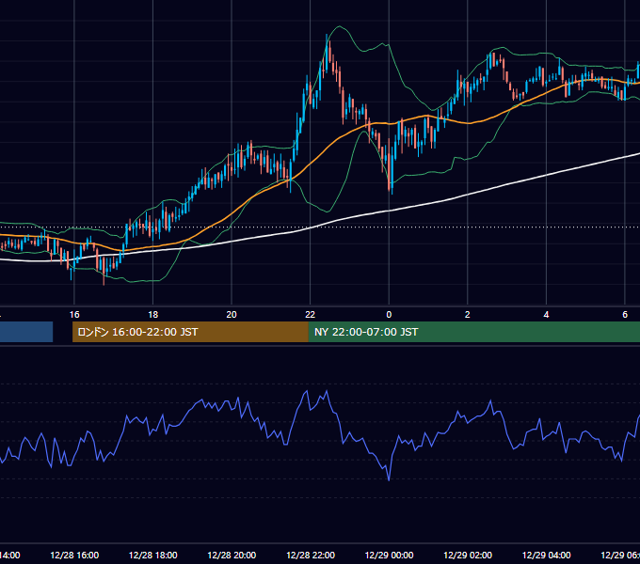640x564 pixels.
Task: Click the 16 hour axis label
Action: click(74, 315)
